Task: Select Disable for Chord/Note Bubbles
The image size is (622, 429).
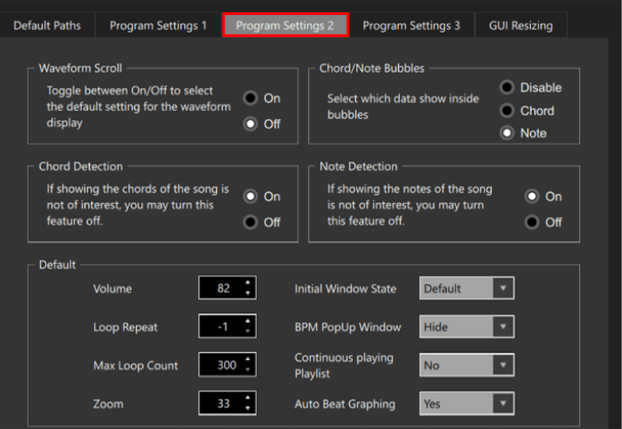Action: 508,88
